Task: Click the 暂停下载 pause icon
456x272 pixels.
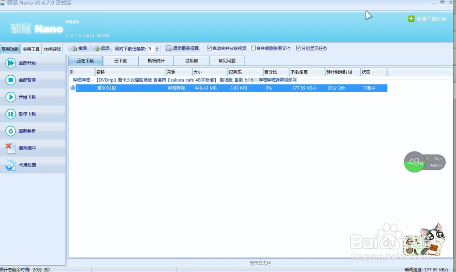Action: (10, 114)
